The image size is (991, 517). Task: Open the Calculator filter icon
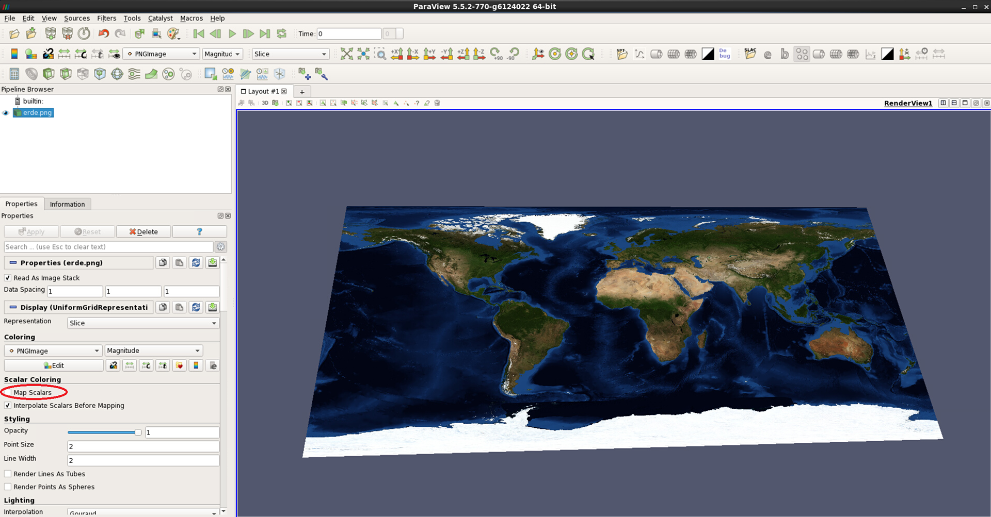click(14, 74)
